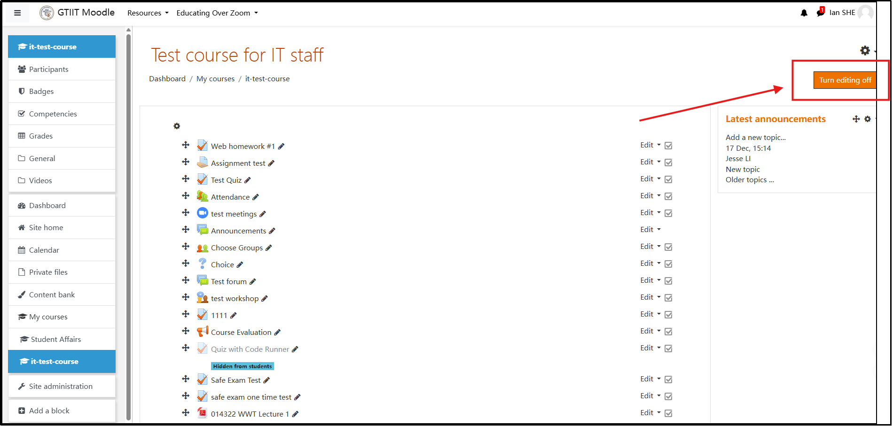Open gear icon in Latest announcements block
This screenshot has height=426, width=893.
(868, 119)
